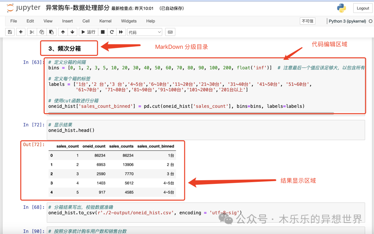Open the cell type dropdown showing 代码

(x=144, y=32)
